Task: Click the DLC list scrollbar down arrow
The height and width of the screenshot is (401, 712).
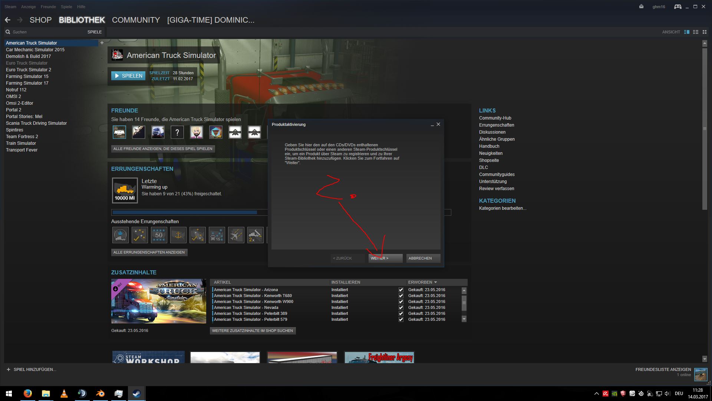Action: point(464,319)
